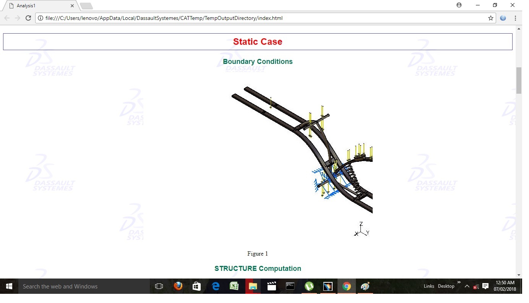Open uTorrent from the taskbar
Image resolution: width=529 pixels, height=303 pixels.
pos(309,286)
